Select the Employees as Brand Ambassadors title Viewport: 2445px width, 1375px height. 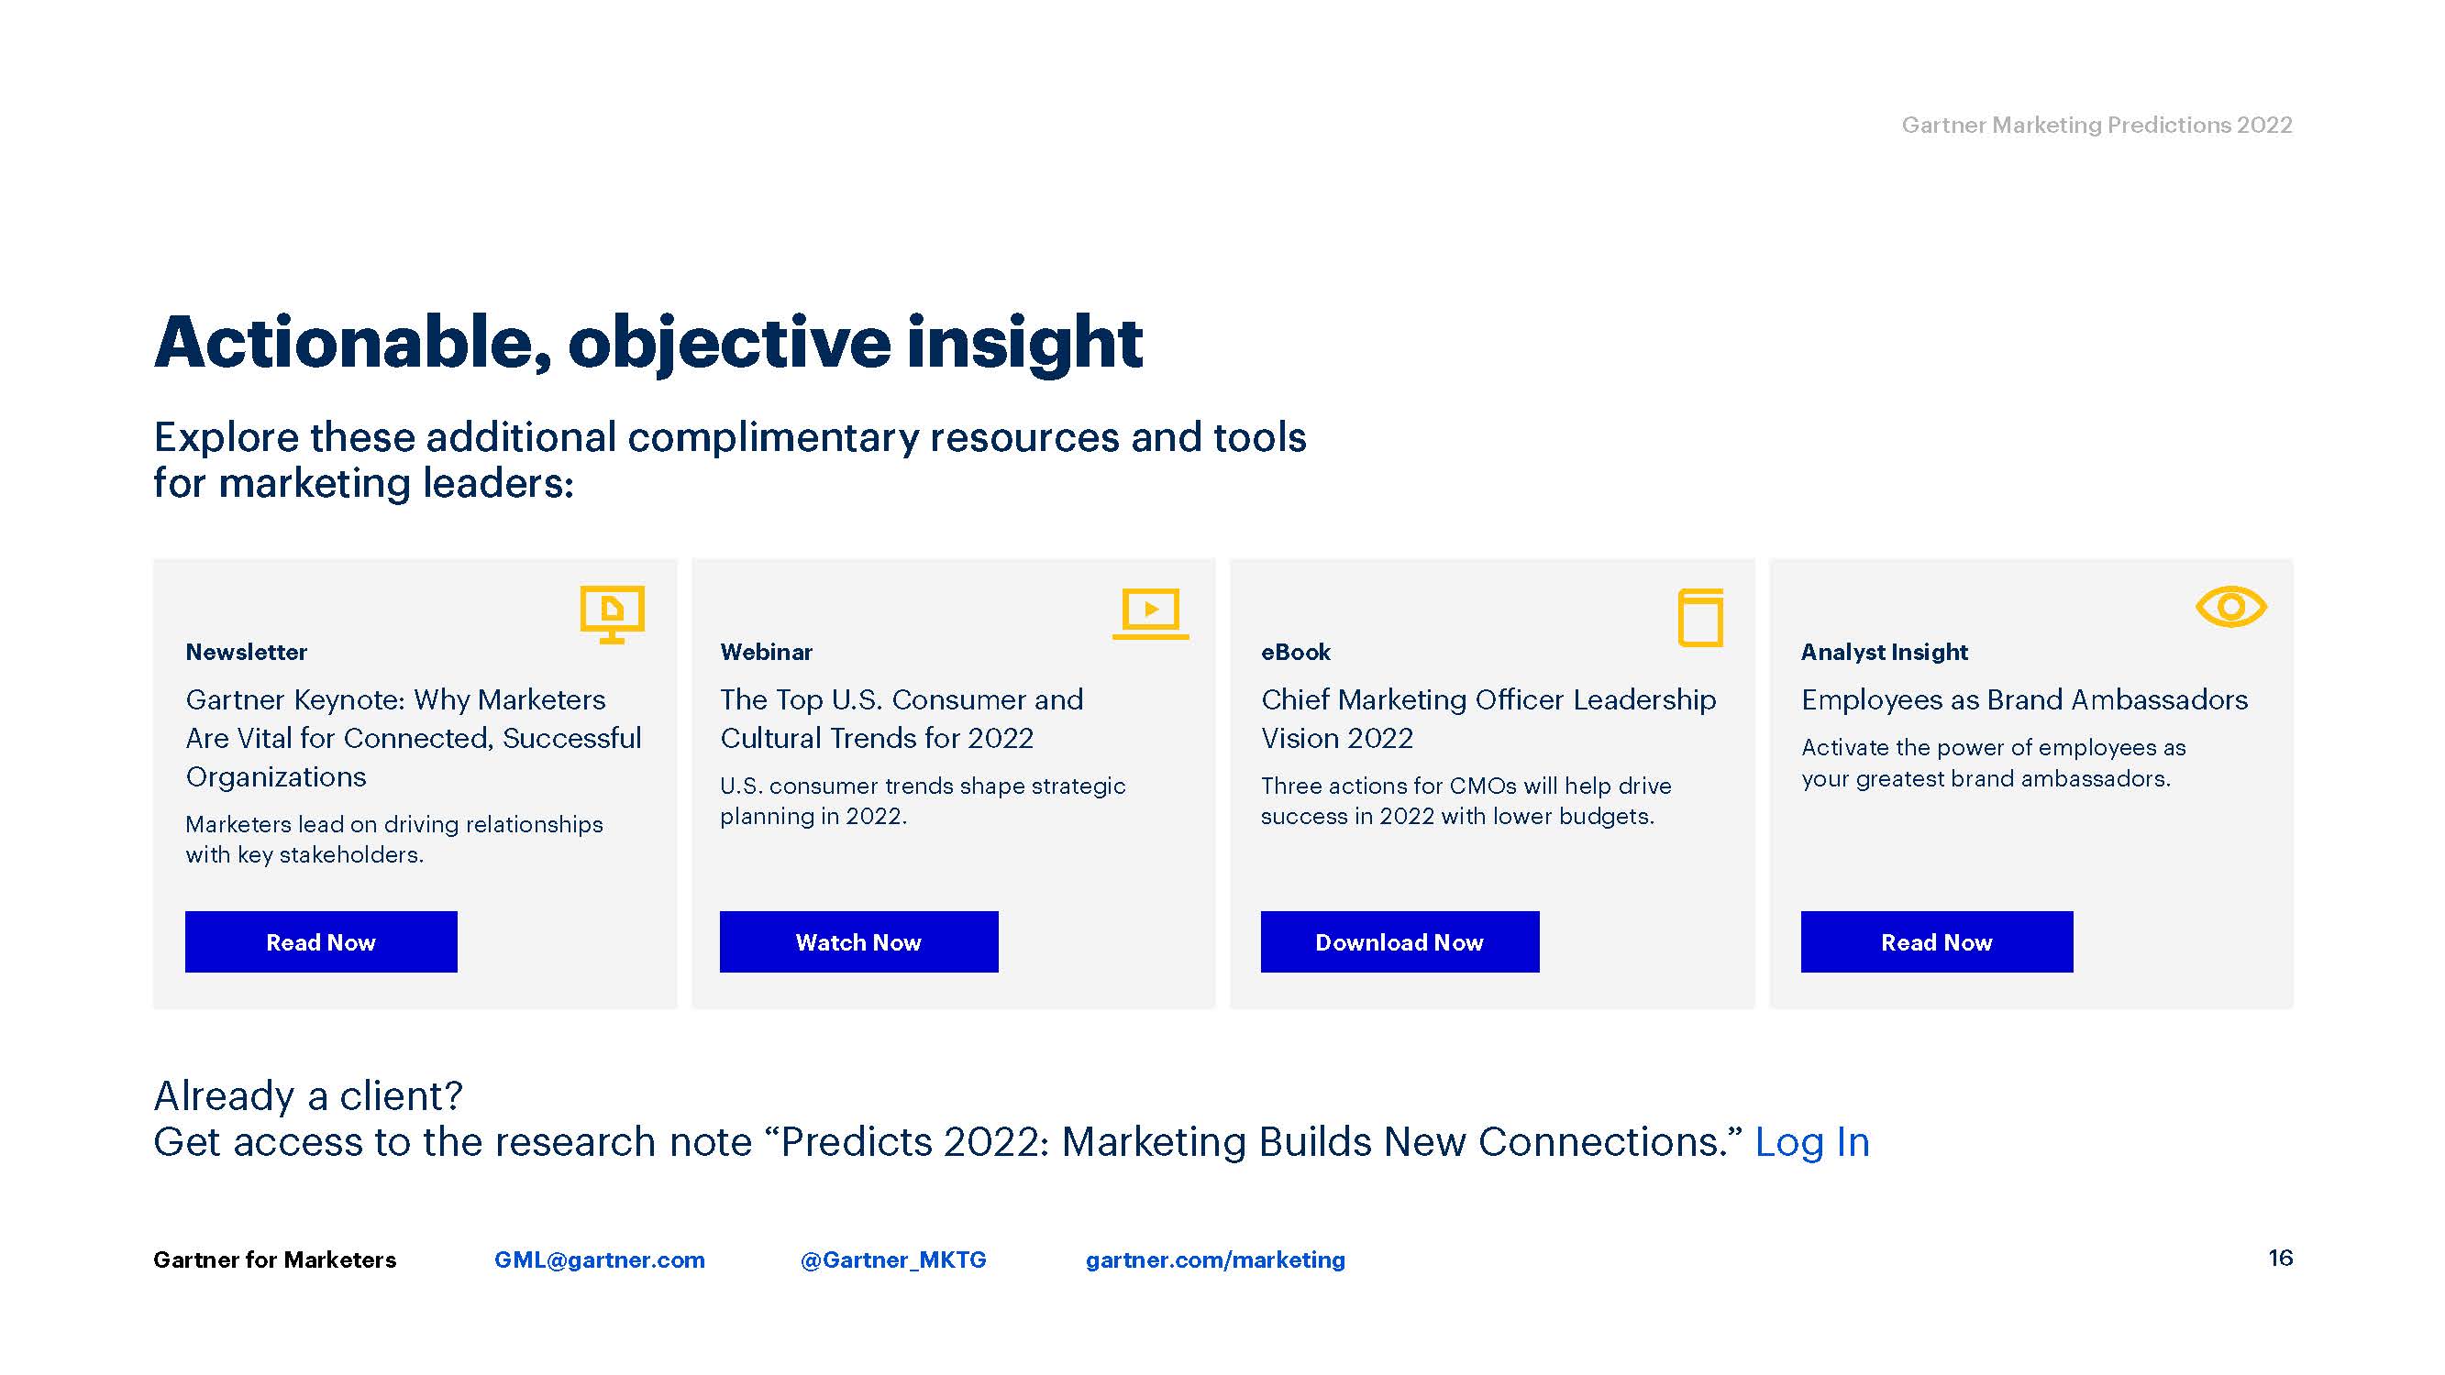click(2023, 699)
